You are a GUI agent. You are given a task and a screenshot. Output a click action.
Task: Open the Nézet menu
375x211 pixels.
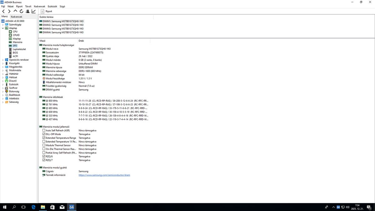tap(10, 6)
